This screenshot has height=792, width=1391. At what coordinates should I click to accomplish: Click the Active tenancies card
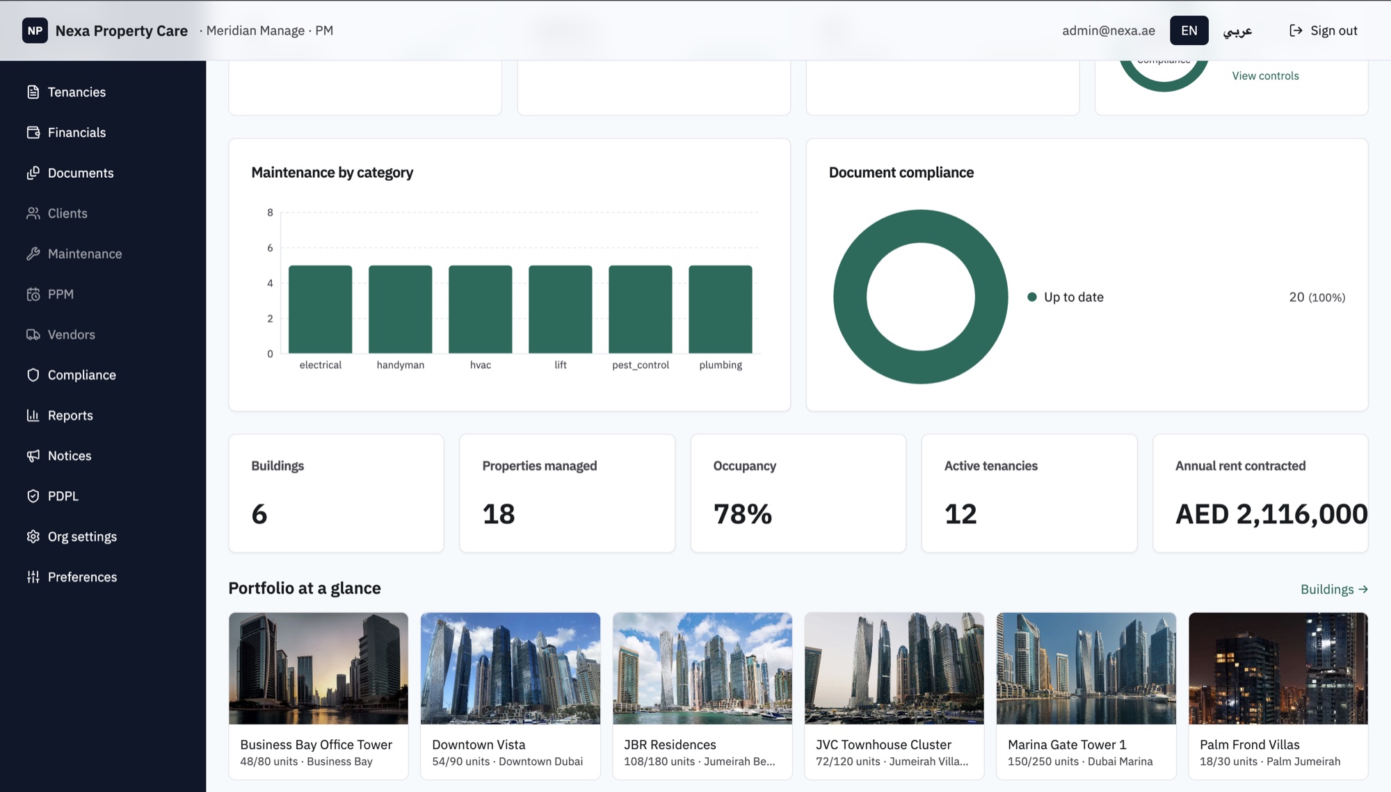coord(1029,493)
